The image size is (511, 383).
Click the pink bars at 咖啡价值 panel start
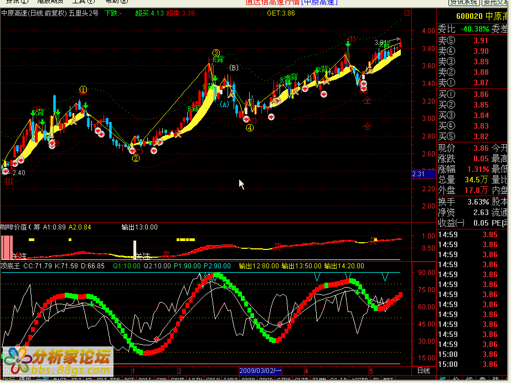(7, 248)
